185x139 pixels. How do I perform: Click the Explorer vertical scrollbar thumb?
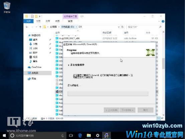point(163,63)
